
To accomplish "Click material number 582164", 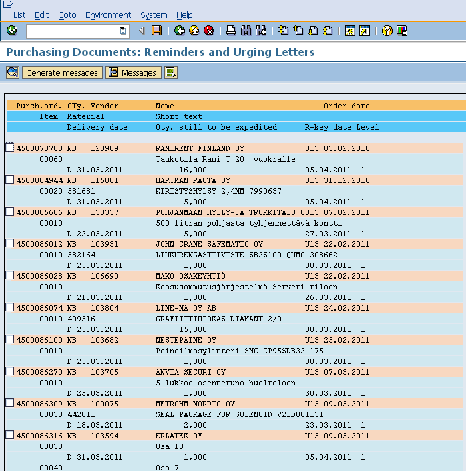I will [81, 255].
